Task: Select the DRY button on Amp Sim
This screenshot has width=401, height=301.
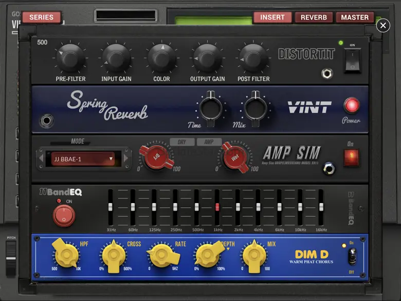Action: [182, 142]
